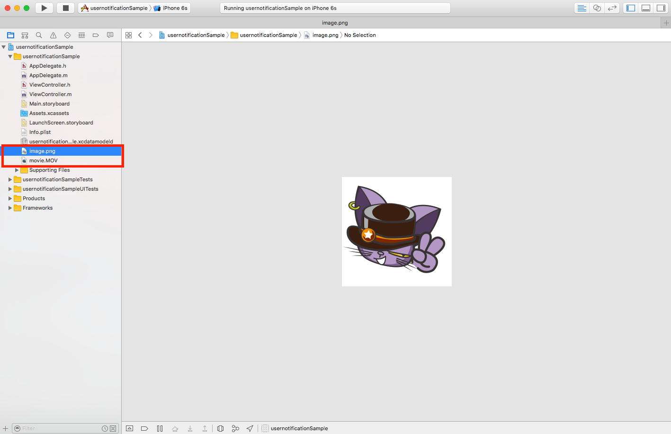
Task: Expand the usernotificationSampleUITests group
Action: [10, 189]
